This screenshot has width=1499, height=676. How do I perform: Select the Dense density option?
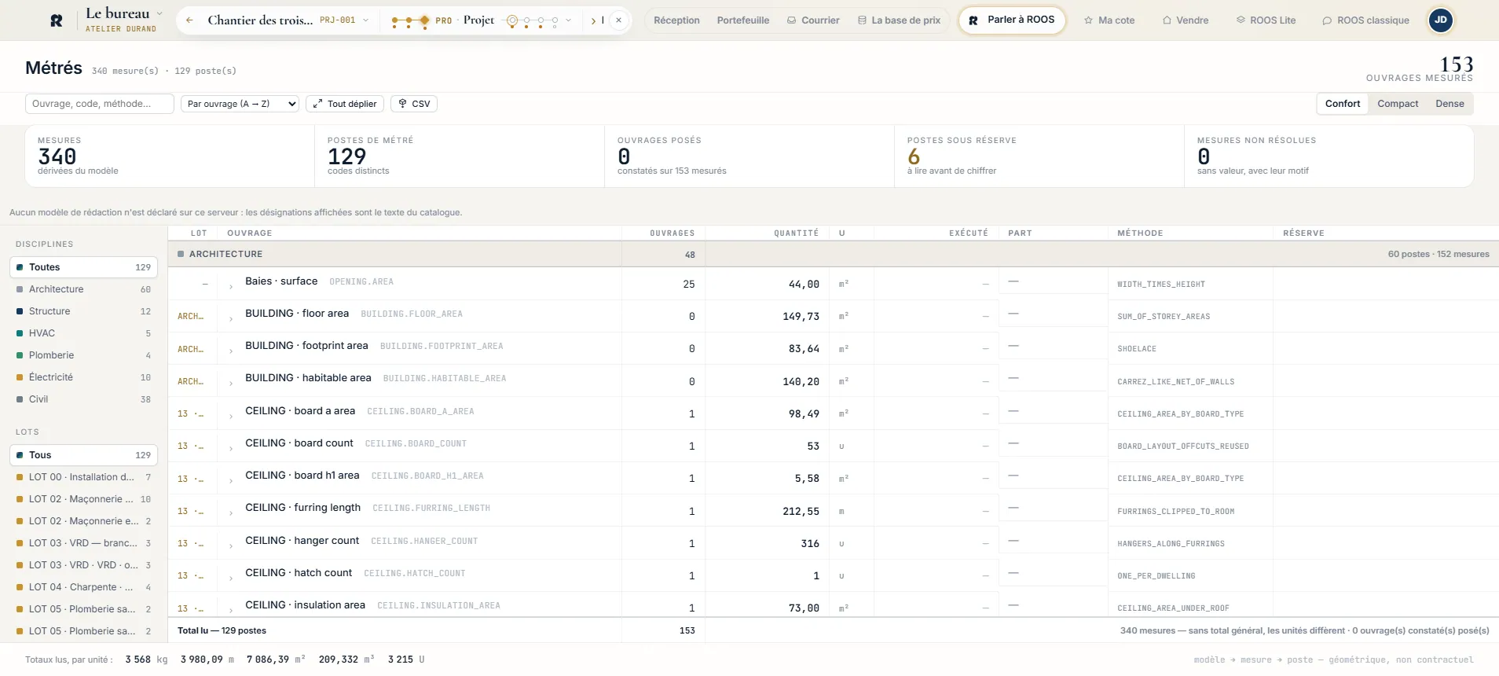[x=1450, y=104]
